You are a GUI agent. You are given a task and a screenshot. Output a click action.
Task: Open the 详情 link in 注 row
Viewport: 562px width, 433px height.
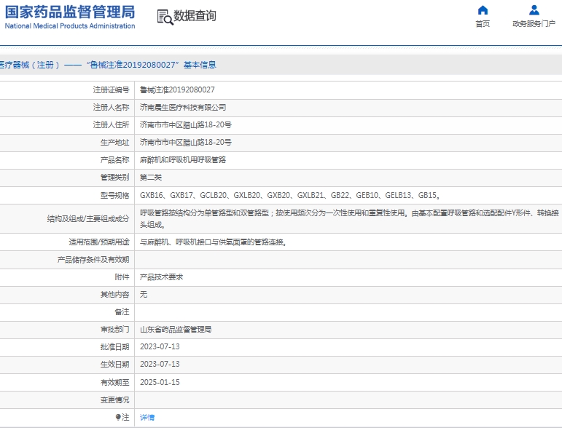tap(147, 417)
